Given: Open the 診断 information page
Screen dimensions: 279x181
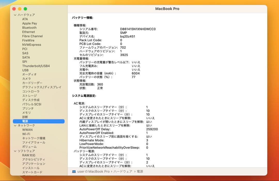Looking at the screenshot, I should click(x=25, y=117).
